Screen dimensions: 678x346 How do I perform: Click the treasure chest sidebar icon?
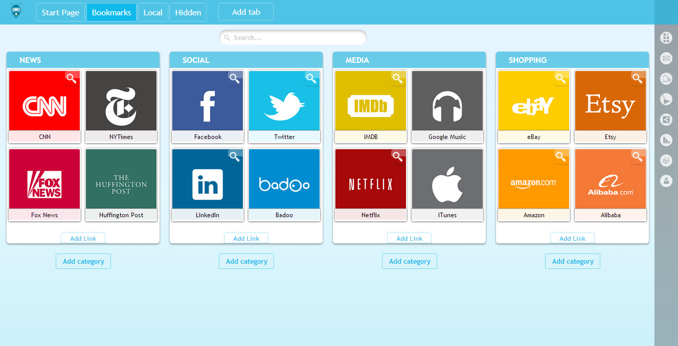666,160
